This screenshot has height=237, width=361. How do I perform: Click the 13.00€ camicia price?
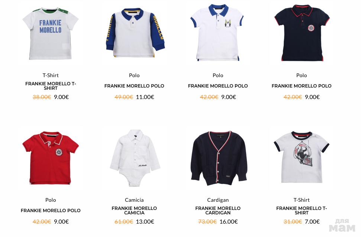[145, 222]
